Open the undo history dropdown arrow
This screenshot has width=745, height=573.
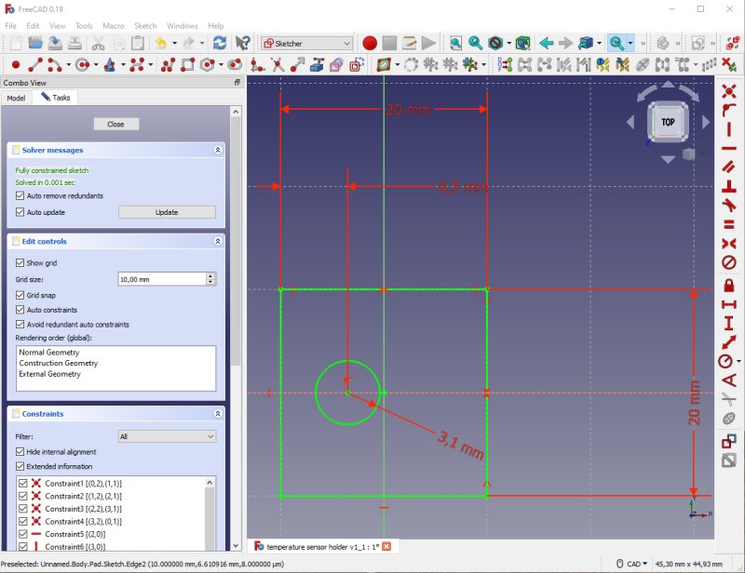[174, 43]
